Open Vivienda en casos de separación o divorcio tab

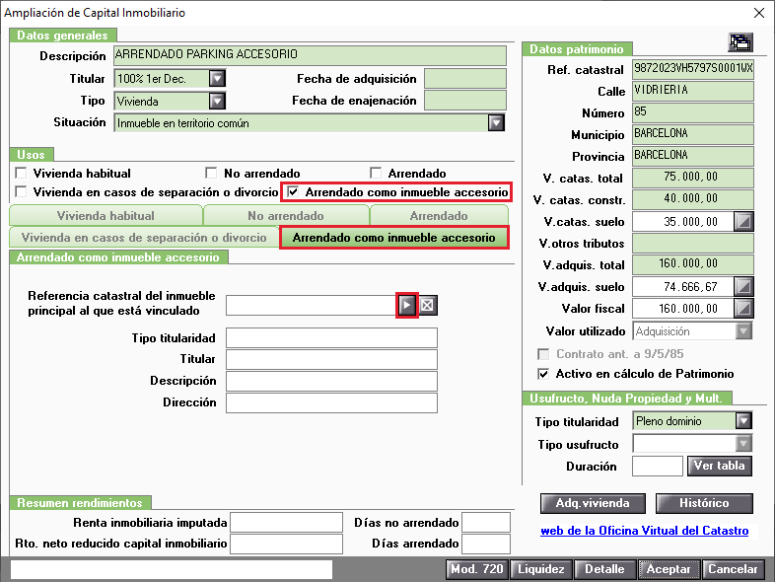(x=144, y=238)
